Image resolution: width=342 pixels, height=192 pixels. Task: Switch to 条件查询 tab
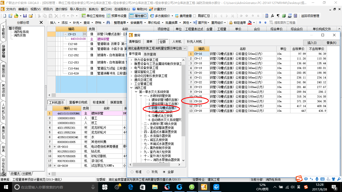[150, 54]
